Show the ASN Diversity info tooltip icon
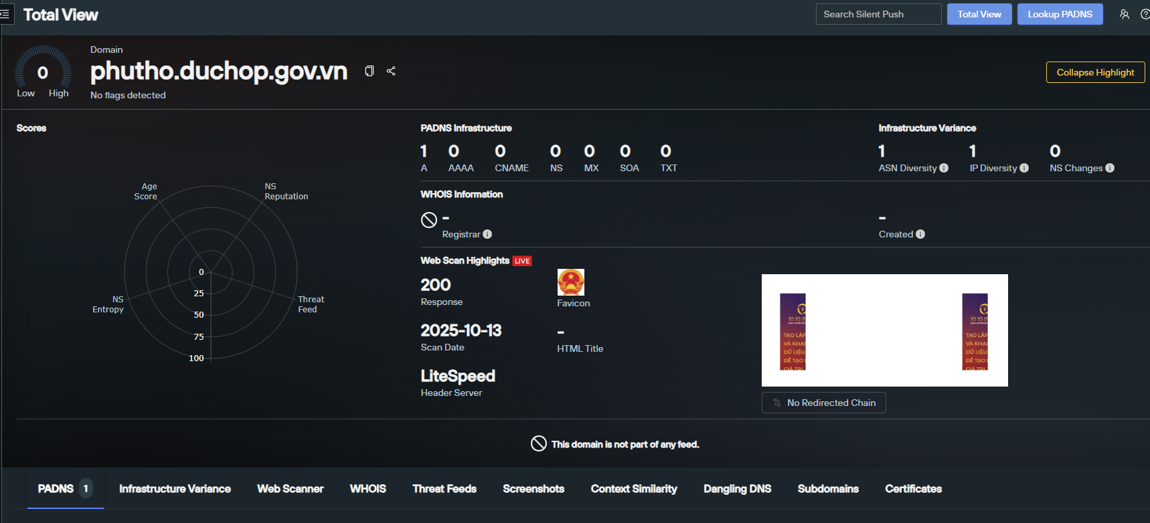 pyautogui.click(x=944, y=168)
